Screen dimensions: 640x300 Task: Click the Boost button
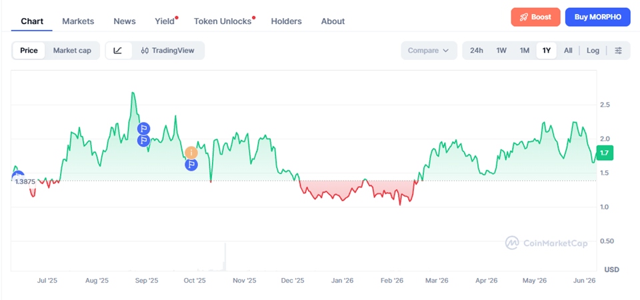[x=535, y=17]
